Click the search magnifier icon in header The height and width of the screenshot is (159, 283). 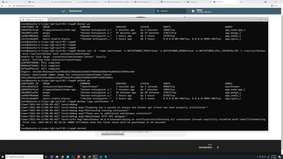158,11
